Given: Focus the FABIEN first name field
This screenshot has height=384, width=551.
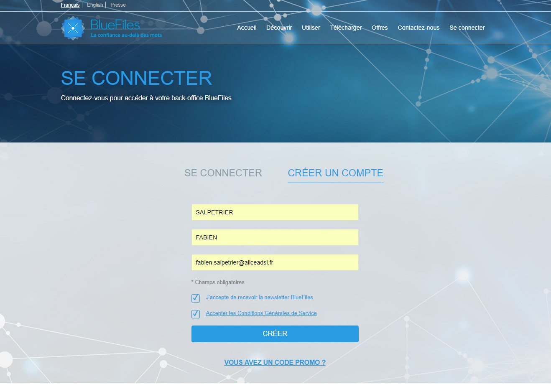Looking at the screenshot, I should pos(275,237).
